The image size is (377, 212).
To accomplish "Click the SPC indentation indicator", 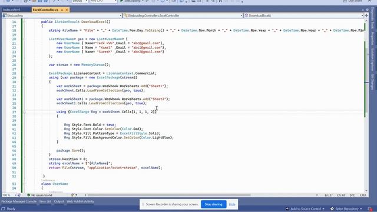I will tap(352, 195).
